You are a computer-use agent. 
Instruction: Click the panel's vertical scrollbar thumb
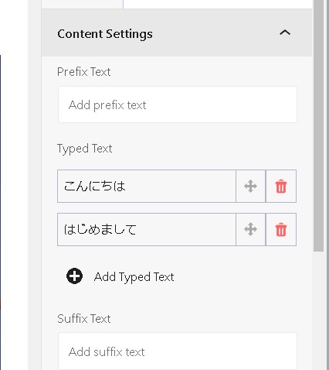(318, 125)
